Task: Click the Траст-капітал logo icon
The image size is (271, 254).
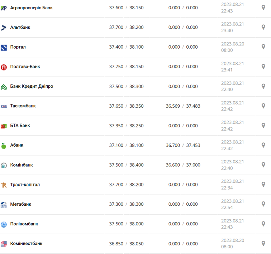Action: point(4,185)
